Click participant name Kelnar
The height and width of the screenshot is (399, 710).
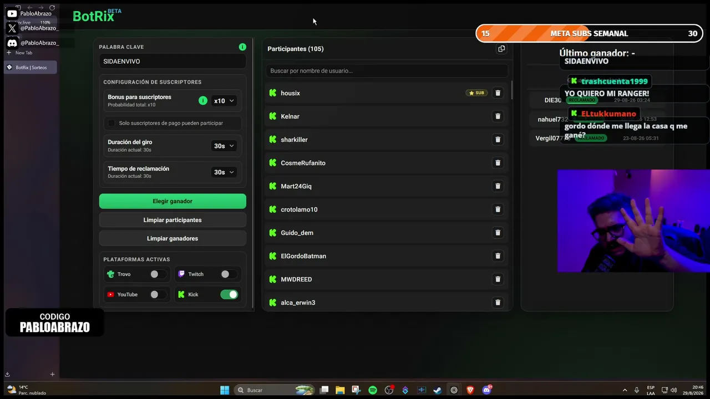pos(290,116)
